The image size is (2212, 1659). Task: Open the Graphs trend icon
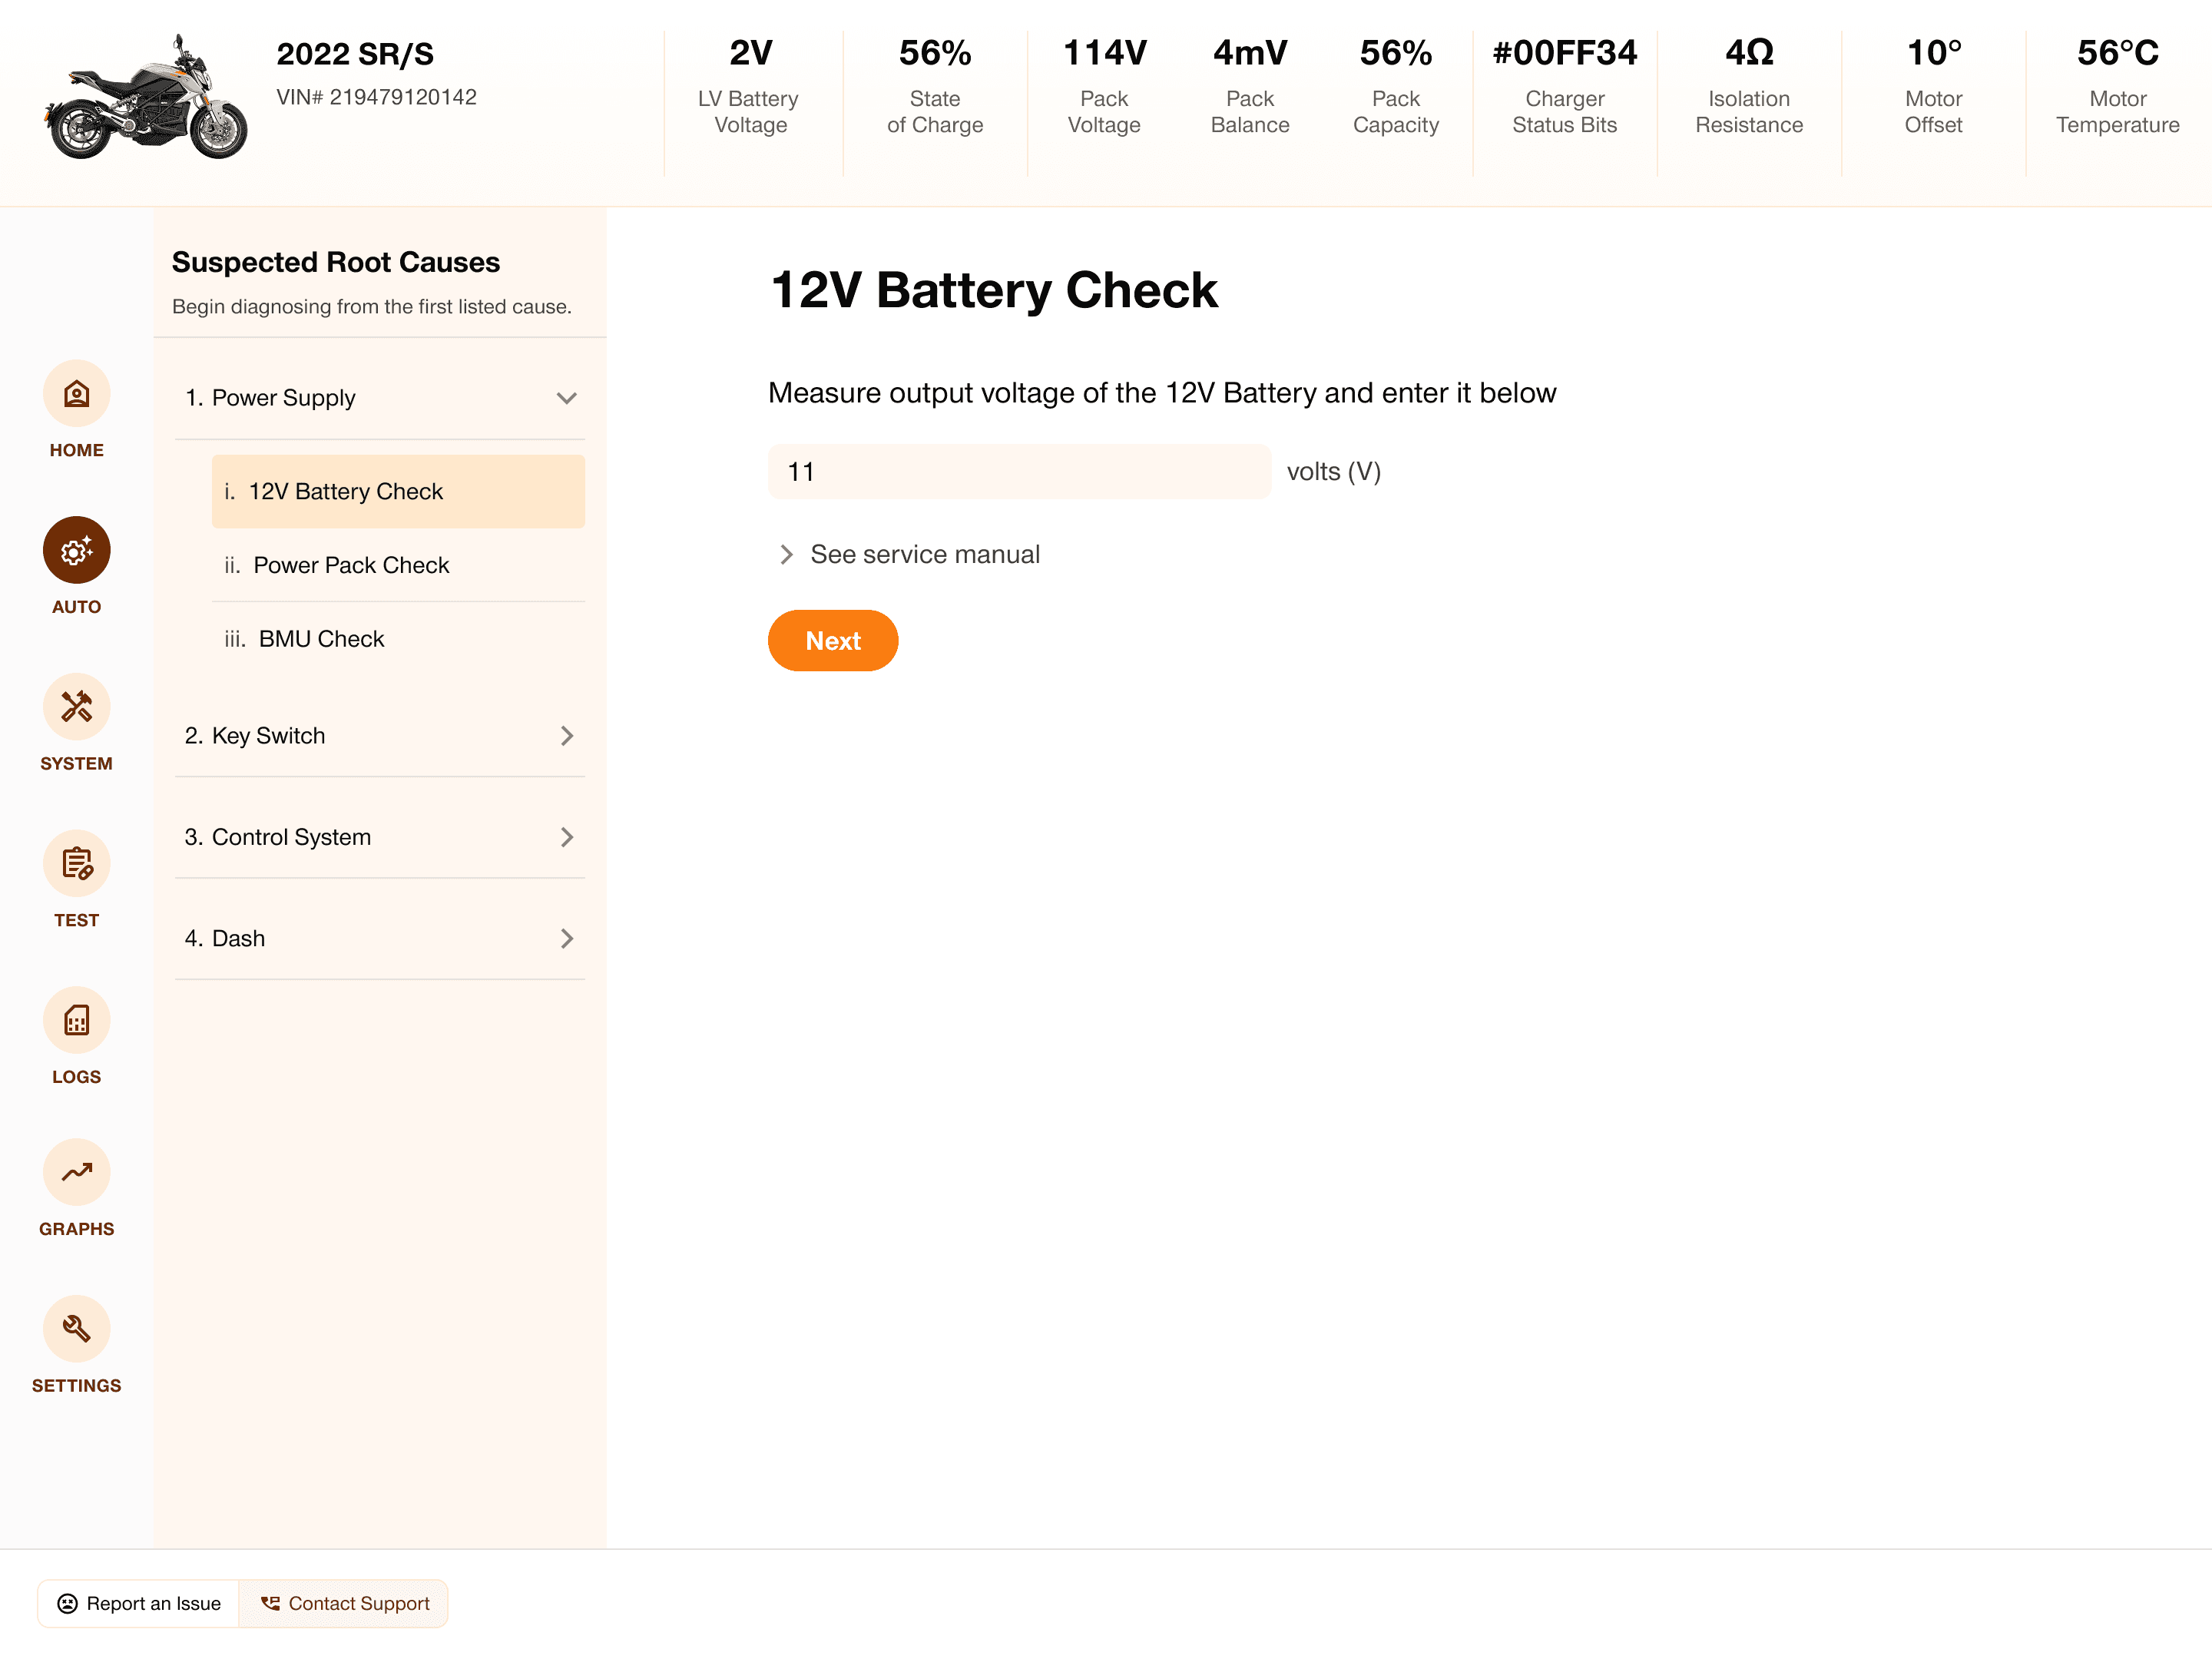(x=76, y=1172)
